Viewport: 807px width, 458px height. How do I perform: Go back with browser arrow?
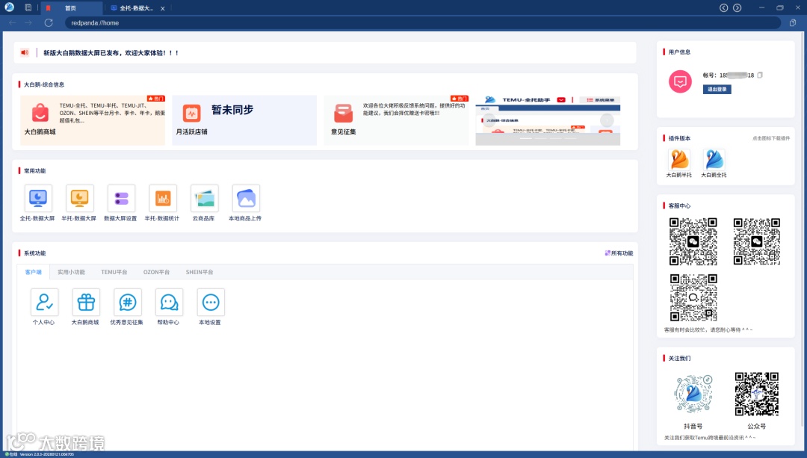click(13, 22)
